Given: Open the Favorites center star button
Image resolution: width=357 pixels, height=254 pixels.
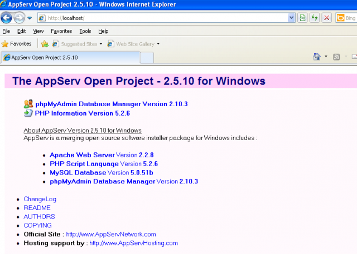Looking at the screenshot, I should pos(16,43).
